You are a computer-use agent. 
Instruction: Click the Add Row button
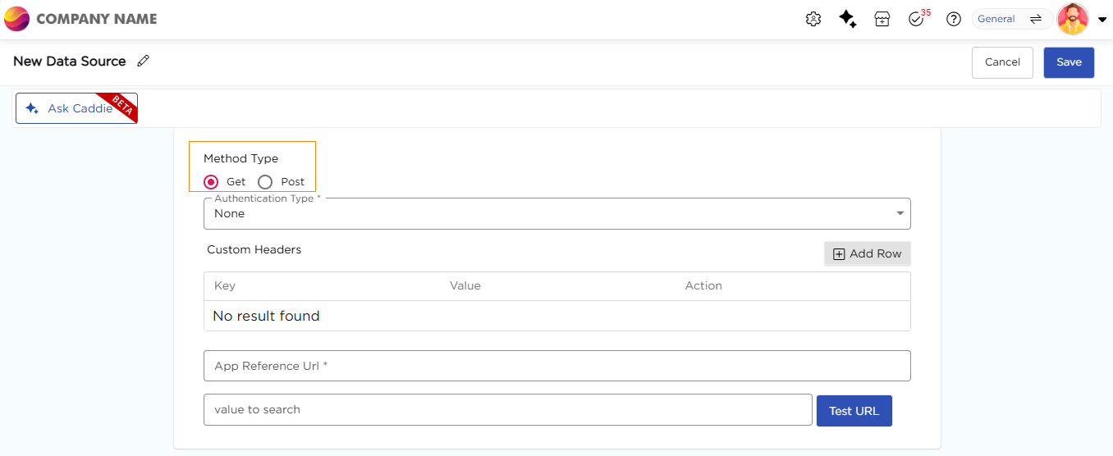(x=867, y=254)
